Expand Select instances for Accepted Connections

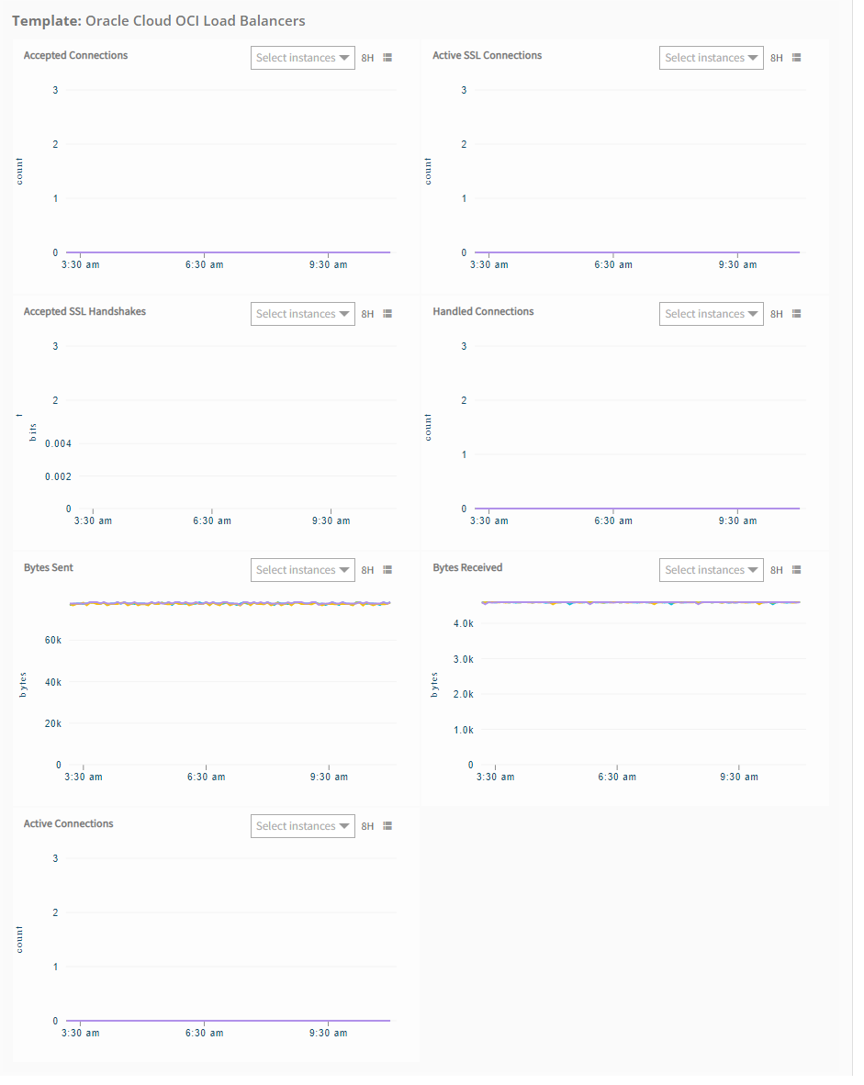click(302, 58)
